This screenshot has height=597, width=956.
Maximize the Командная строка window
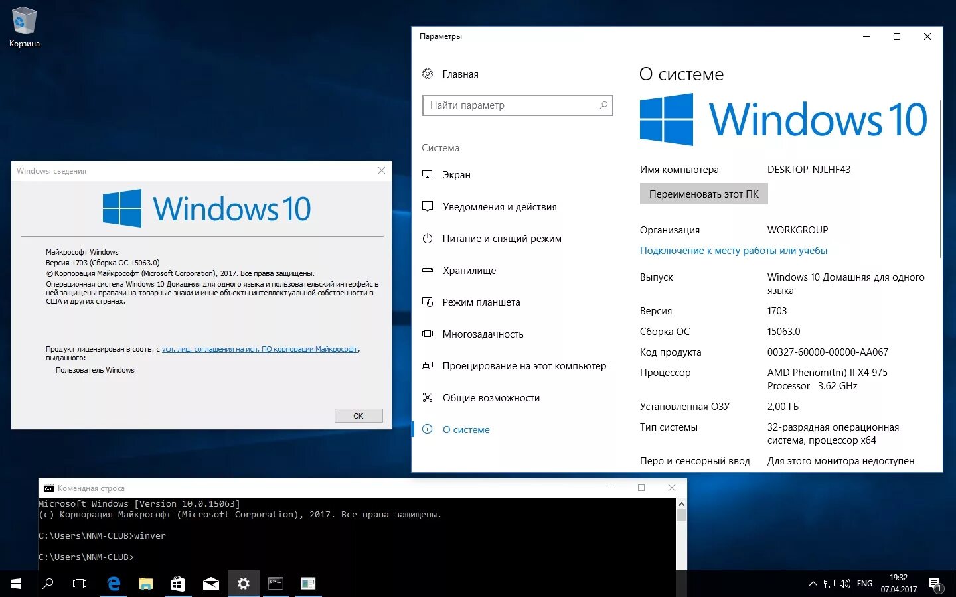[641, 488]
